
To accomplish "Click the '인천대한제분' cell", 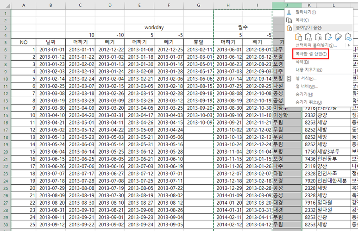I will [333, 181].
